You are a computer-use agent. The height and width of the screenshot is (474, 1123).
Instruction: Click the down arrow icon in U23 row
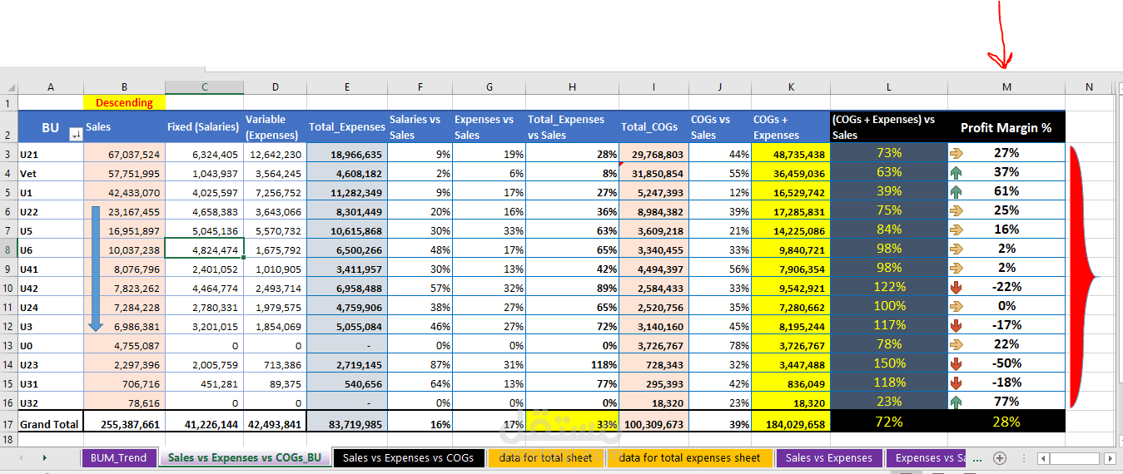(956, 363)
